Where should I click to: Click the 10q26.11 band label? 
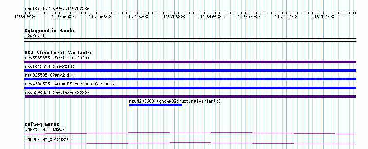tap(35, 36)
